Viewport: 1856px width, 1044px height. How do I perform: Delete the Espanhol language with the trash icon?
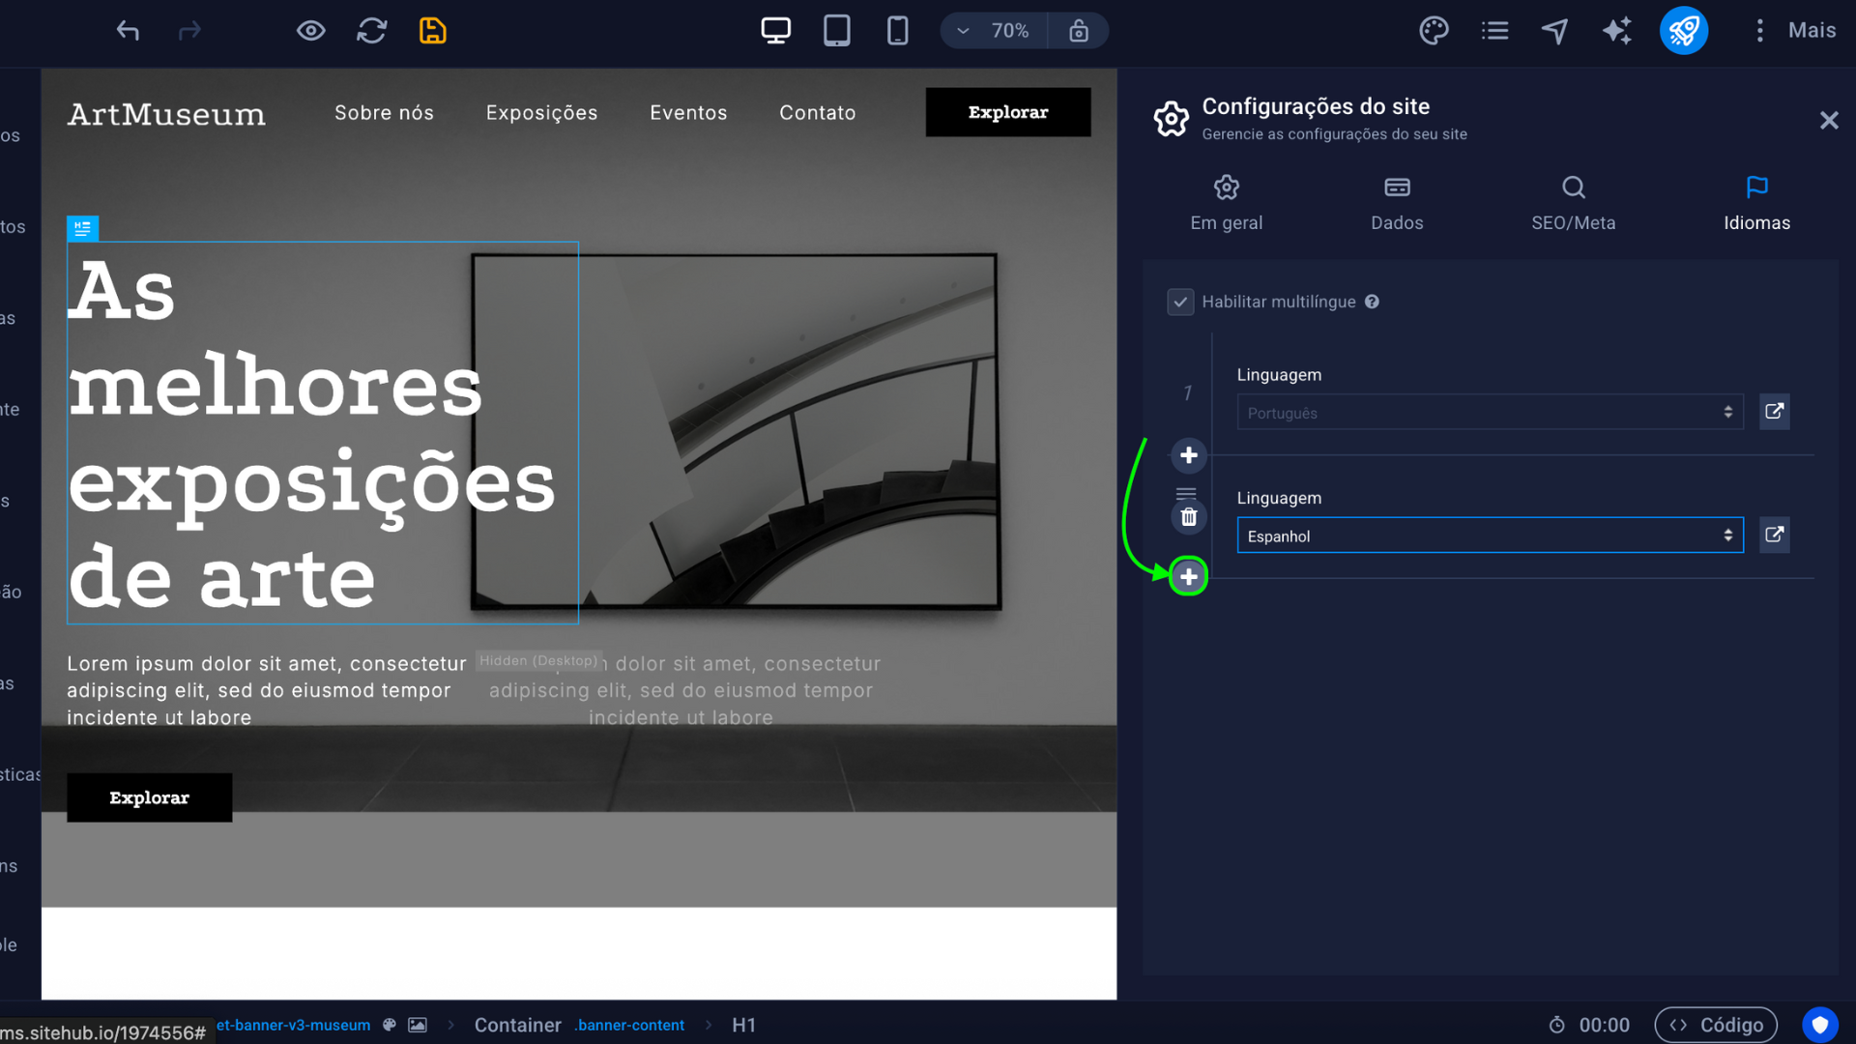point(1189,517)
